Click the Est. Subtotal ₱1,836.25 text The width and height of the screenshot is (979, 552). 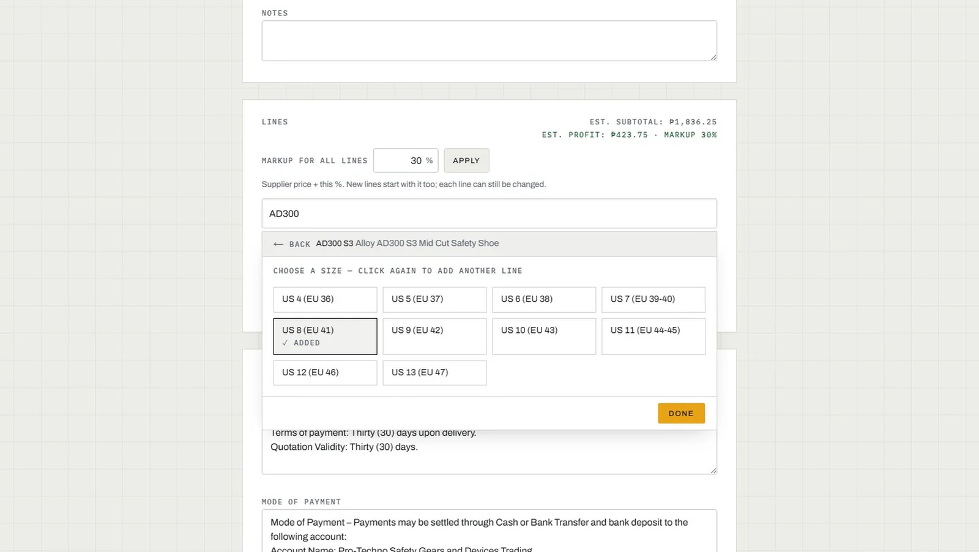pyautogui.click(x=653, y=122)
